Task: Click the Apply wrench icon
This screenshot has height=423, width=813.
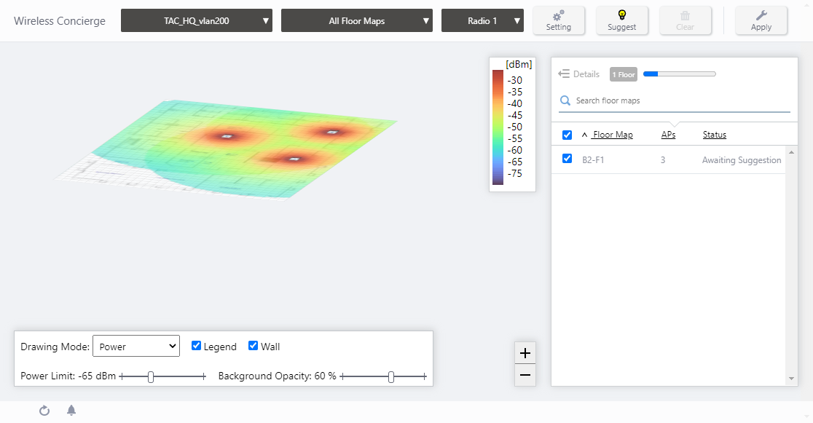Action: pos(761,15)
